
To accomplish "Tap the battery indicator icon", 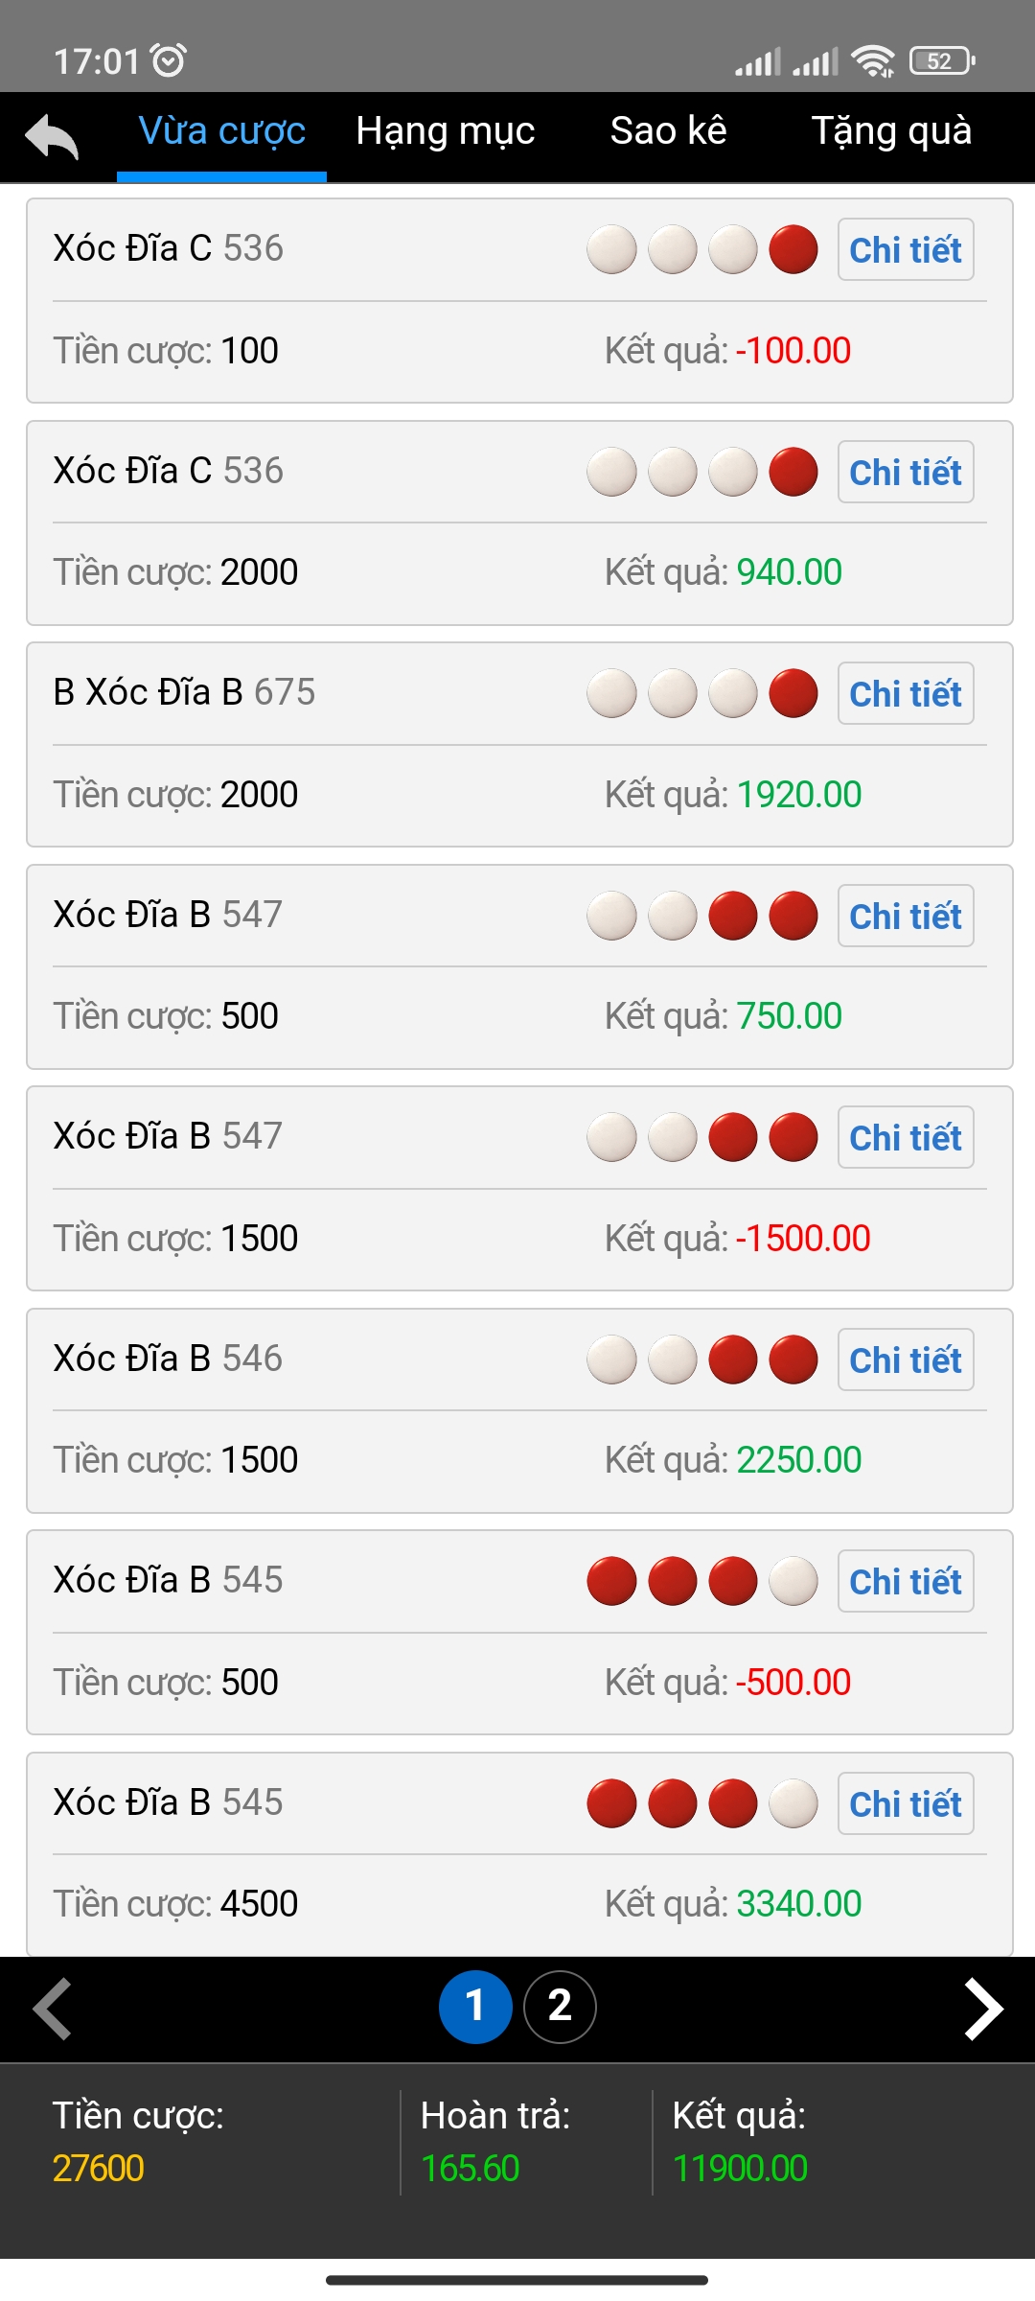I will [941, 60].
